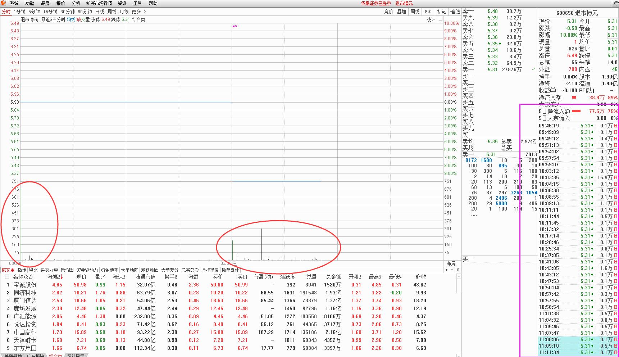The height and width of the screenshot is (357, 619).
Task: Select the 撤单累计 indicator tab
Action: 230,270
